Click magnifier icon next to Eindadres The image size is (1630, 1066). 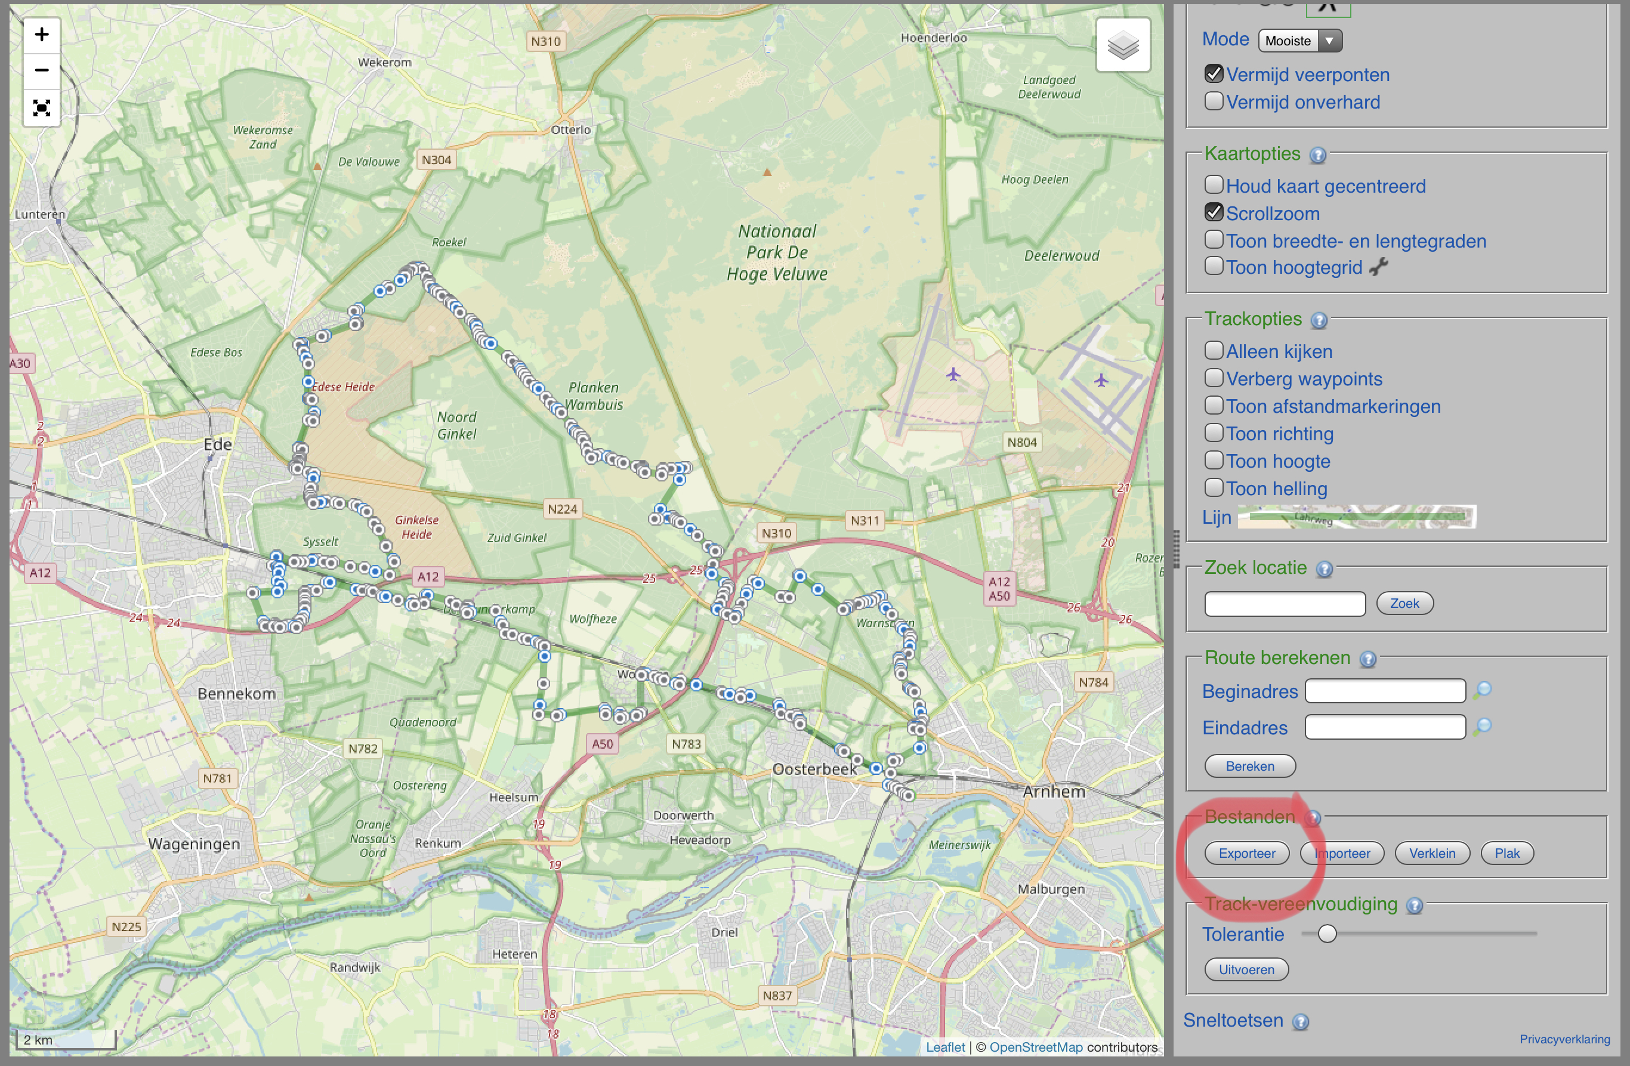[x=1482, y=727]
